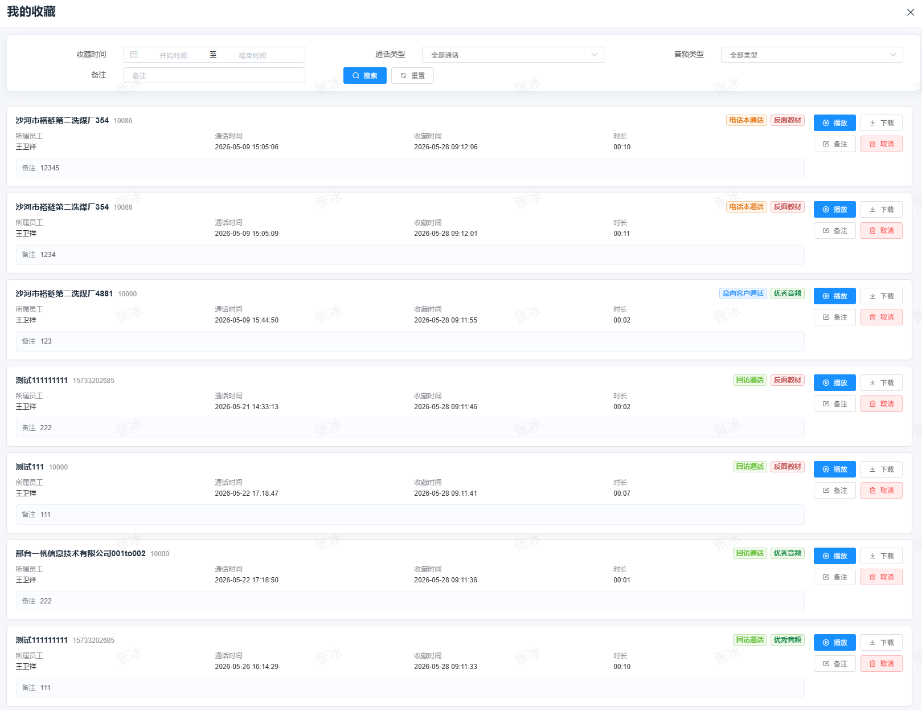Open the 通话类型 dropdown showing 全部通话
This screenshot has width=922, height=710.
[513, 55]
